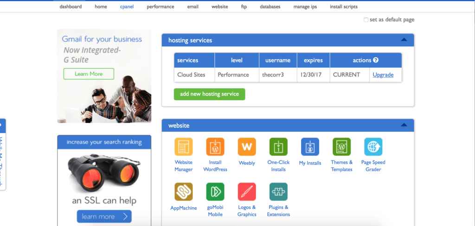Open Plugins & Extensions icon

(278, 192)
